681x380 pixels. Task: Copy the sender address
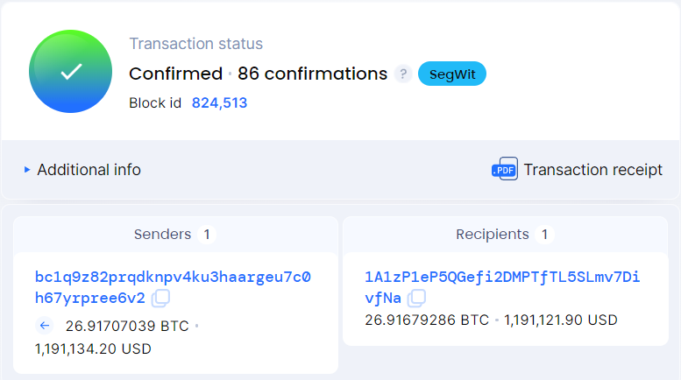[x=161, y=299]
